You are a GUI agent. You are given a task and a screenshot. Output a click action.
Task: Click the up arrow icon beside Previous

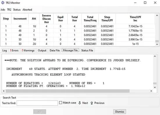coord(92,103)
